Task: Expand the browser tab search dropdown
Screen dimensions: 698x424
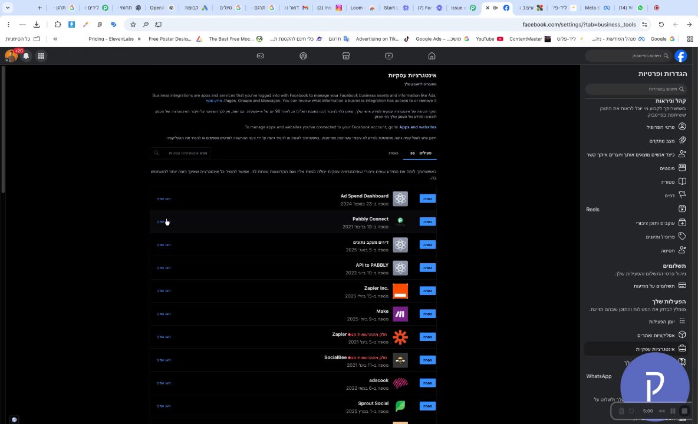Action: [8, 8]
